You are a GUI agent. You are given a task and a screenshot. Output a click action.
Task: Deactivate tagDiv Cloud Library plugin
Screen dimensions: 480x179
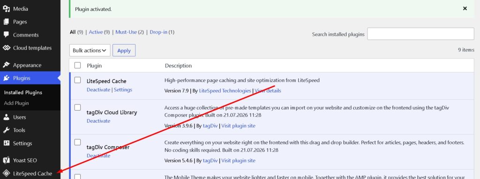click(98, 121)
